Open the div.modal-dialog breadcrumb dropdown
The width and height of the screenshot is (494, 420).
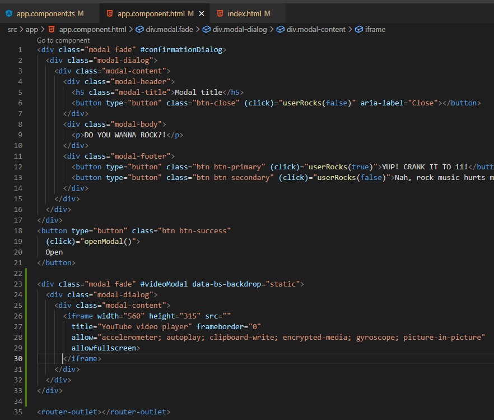[x=239, y=29]
